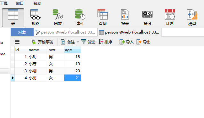Select the age cell 19
The width and height of the screenshot is (204, 118).
click(x=73, y=64)
